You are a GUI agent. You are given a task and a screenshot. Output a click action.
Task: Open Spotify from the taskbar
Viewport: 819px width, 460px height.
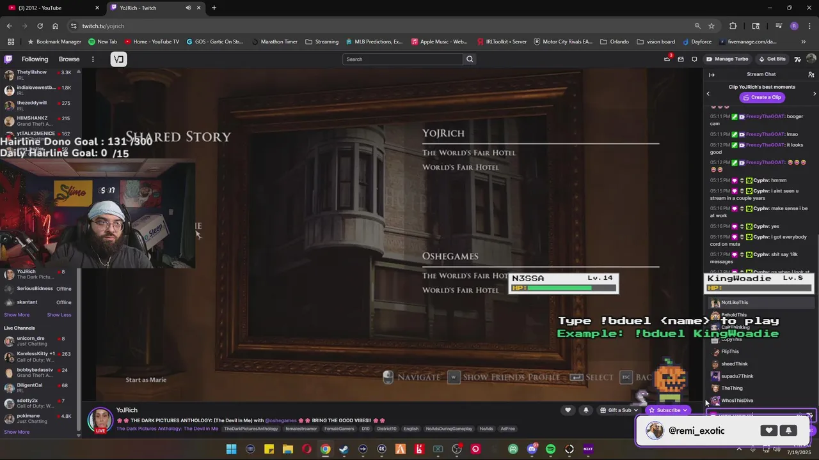point(551,449)
